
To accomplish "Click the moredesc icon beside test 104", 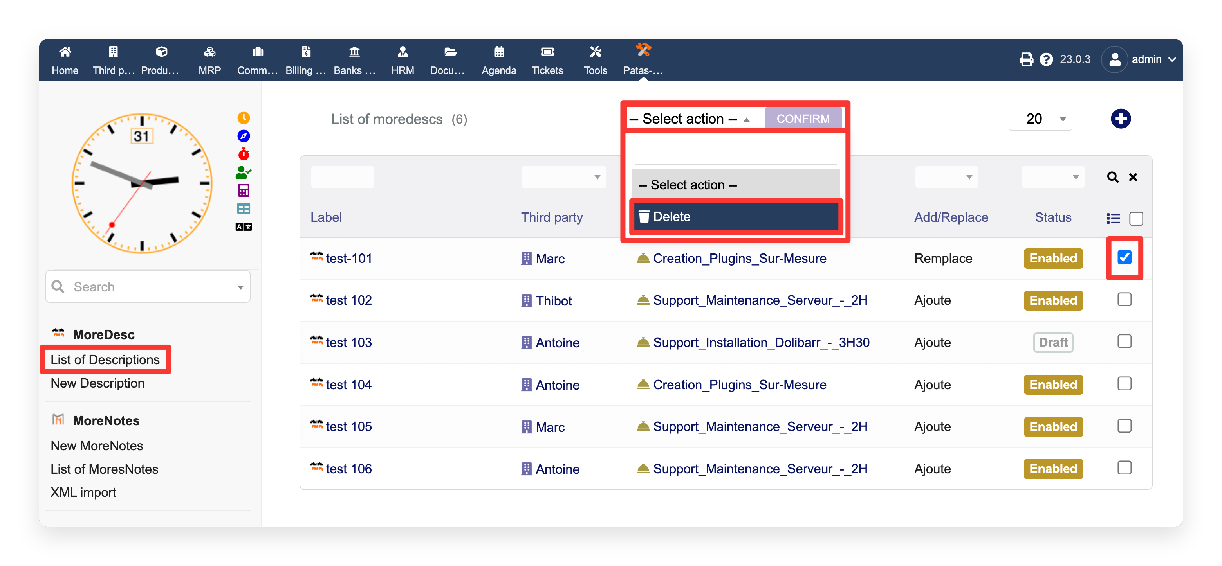I will coord(316,383).
